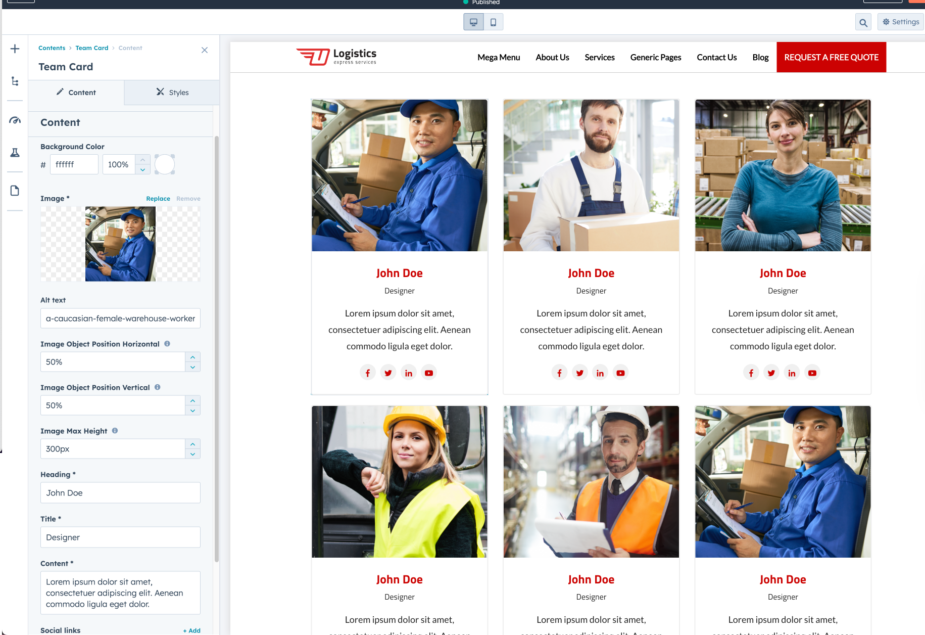Open the site tree structure icon
This screenshot has width=925, height=635.
15,81
